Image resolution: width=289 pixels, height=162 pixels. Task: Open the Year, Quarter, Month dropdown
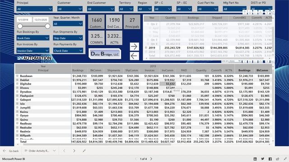(x=68, y=24)
